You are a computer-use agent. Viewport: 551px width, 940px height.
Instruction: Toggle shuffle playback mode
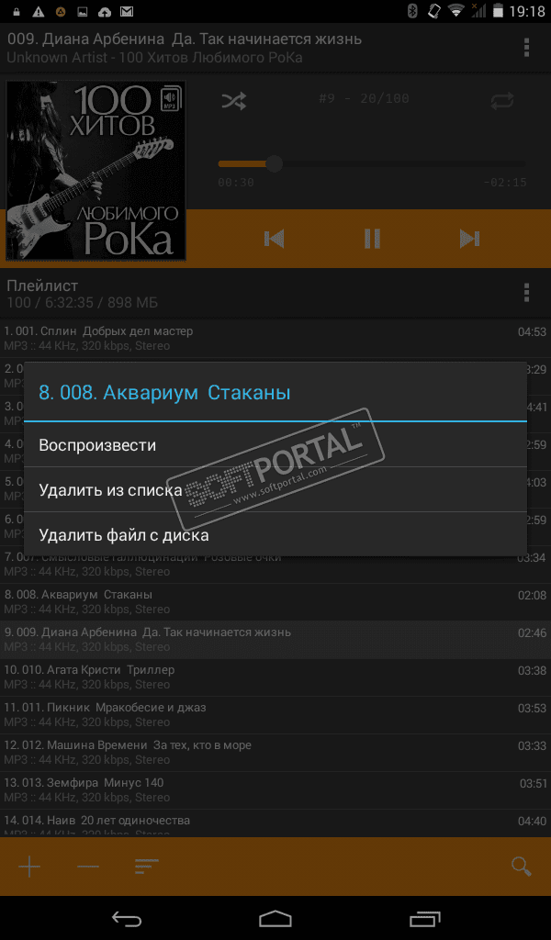click(234, 101)
